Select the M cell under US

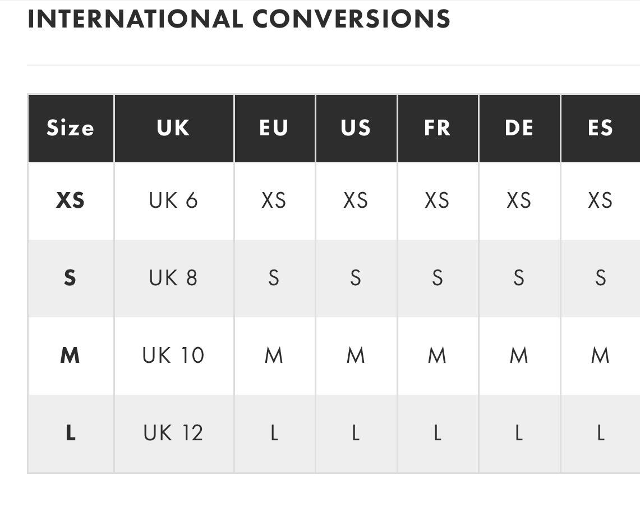click(x=356, y=355)
